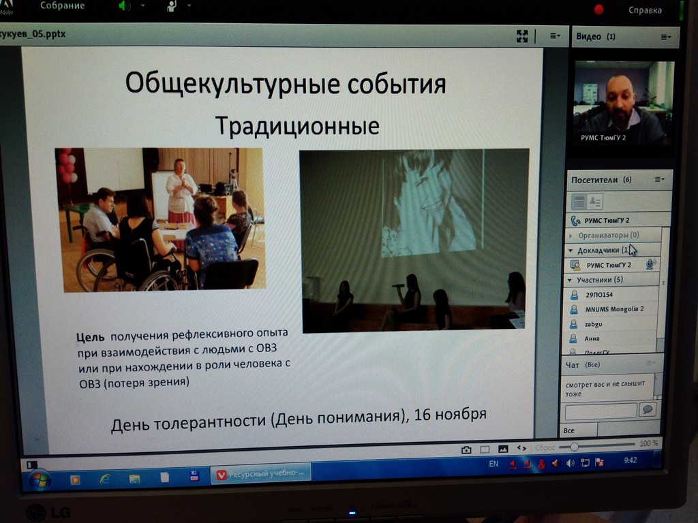
Task: Click the Adobe logo icon
Action: (x=5, y=7)
